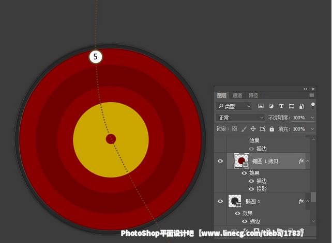Click the 不透明度 label
The image size is (332, 243).
[279, 118]
